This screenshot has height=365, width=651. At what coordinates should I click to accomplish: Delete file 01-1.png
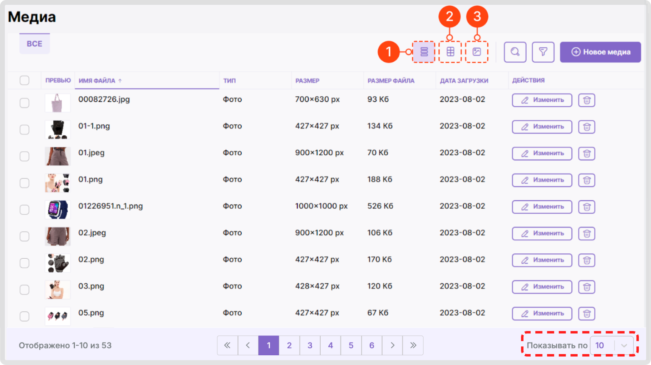pos(587,127)
